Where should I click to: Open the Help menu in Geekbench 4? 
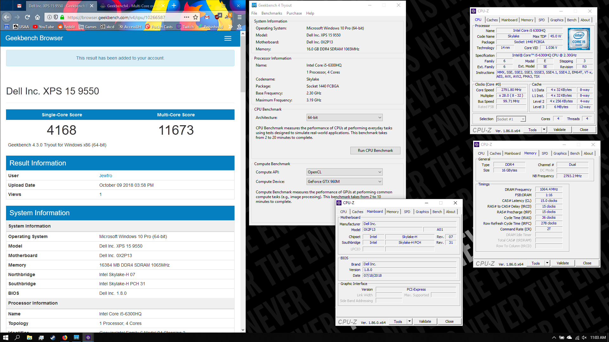coord(310,13)
